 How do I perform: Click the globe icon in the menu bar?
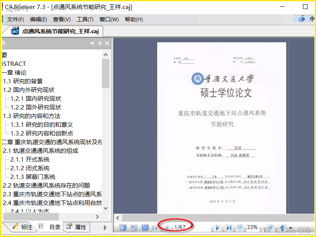(302, 19)
